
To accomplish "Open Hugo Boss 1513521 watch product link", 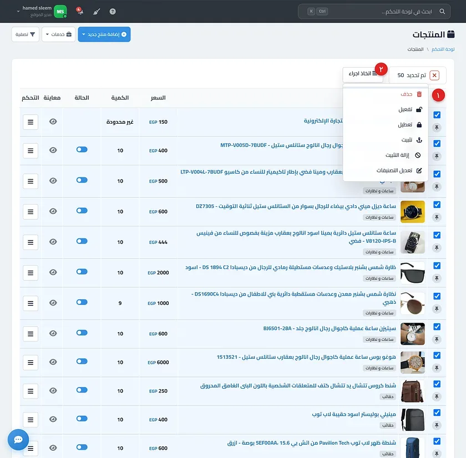I will point(306,357).
